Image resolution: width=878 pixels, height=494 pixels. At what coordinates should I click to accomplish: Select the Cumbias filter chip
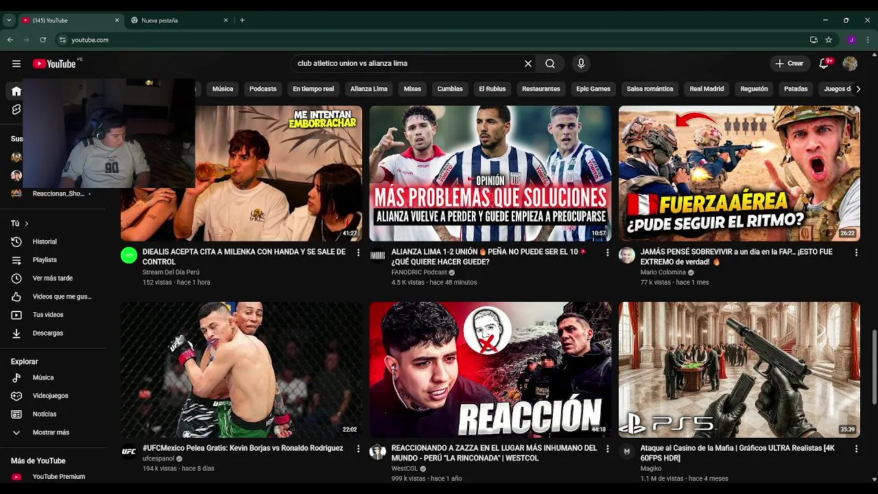coord(450,89)
